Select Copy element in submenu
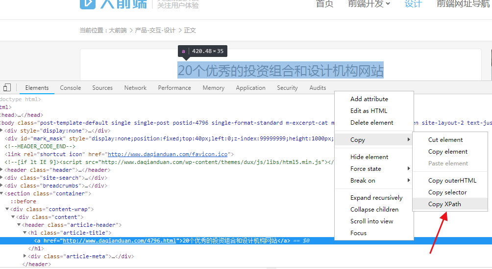 point(450,152)
